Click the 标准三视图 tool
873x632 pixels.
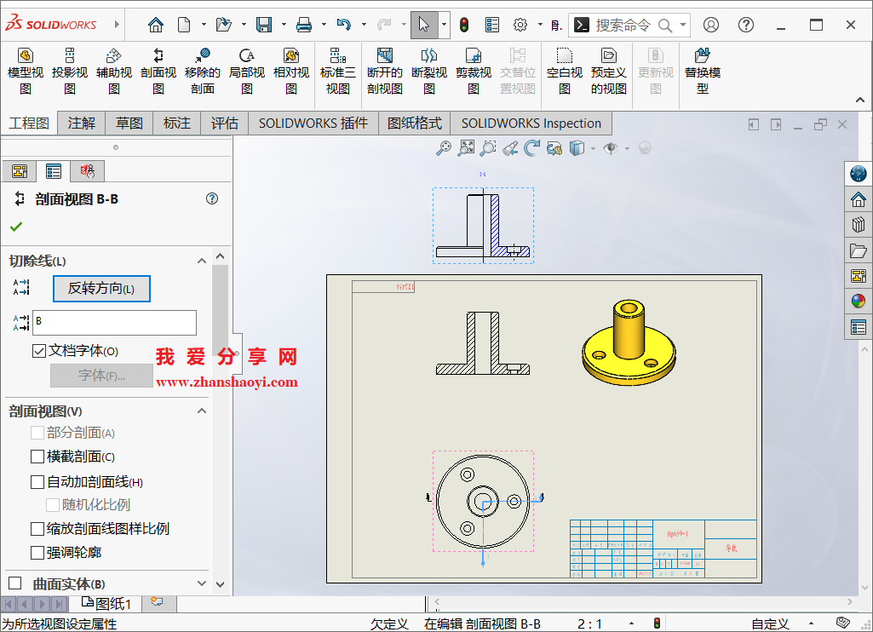pyautogui.click(x=338, y=72)
